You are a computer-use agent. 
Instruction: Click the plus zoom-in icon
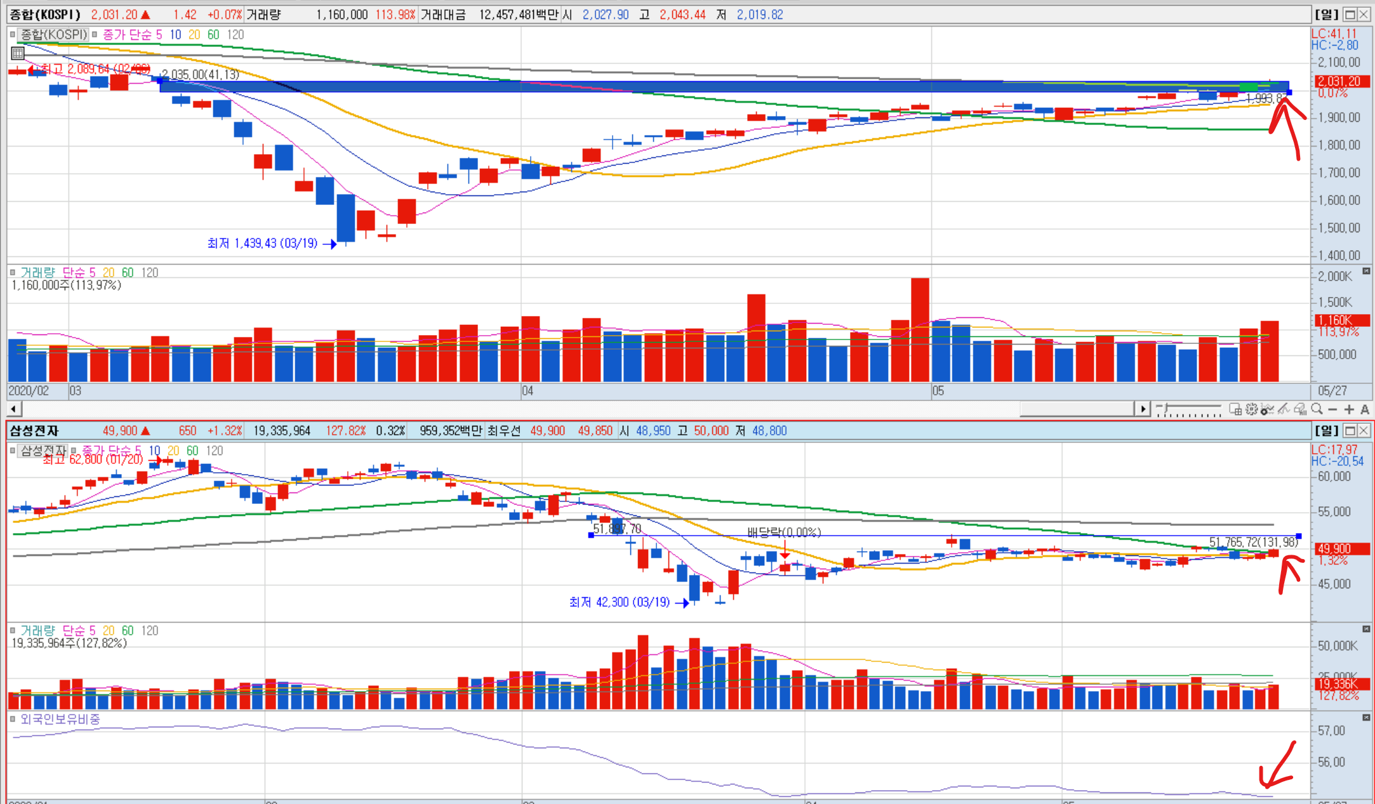[x=1349, y=409]
